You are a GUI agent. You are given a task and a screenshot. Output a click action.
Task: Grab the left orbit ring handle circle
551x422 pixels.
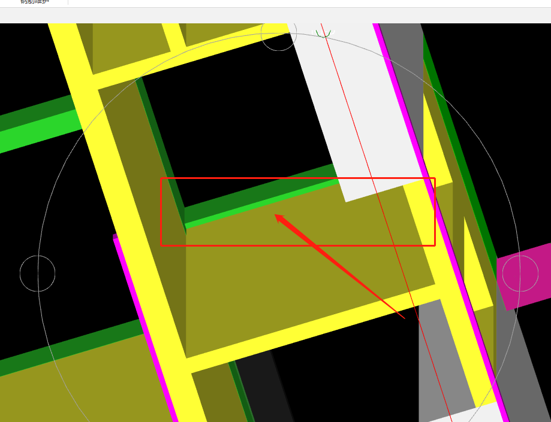coord(38,274)
